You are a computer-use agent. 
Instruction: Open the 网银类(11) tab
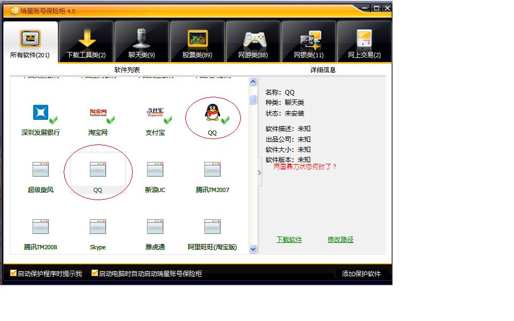(308, 42)
